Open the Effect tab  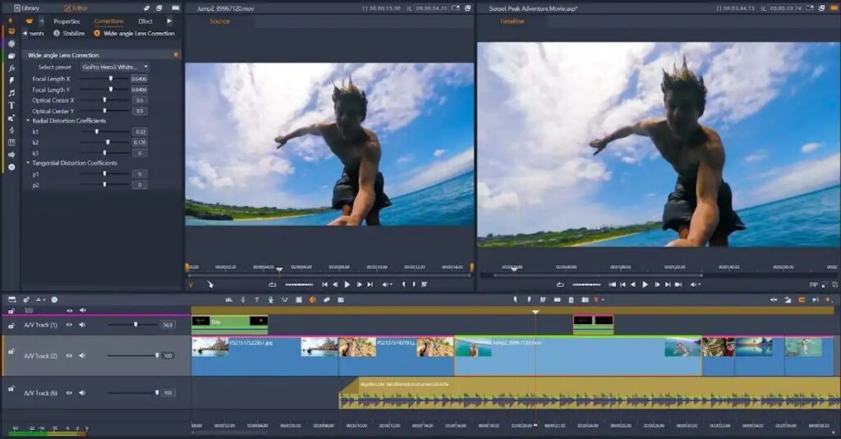pyautogui.click(x=145, y=21)
